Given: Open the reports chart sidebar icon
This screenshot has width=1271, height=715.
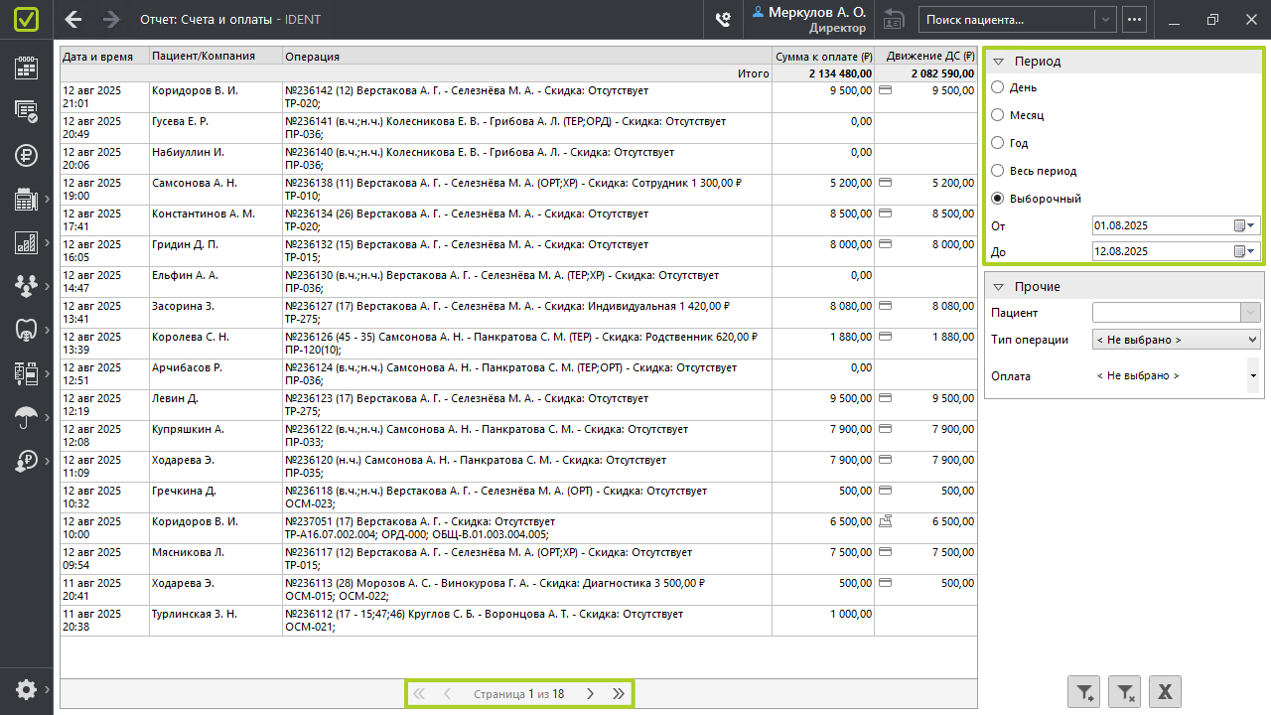Looking at the screenshot, I should 26,242.
